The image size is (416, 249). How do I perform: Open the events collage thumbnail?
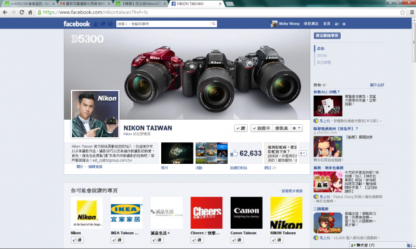(x=211, y=153)
